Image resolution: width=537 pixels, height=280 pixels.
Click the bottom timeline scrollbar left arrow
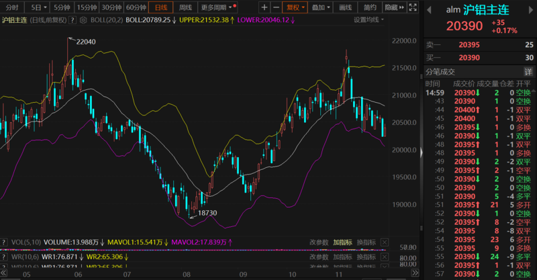[4, 274]
